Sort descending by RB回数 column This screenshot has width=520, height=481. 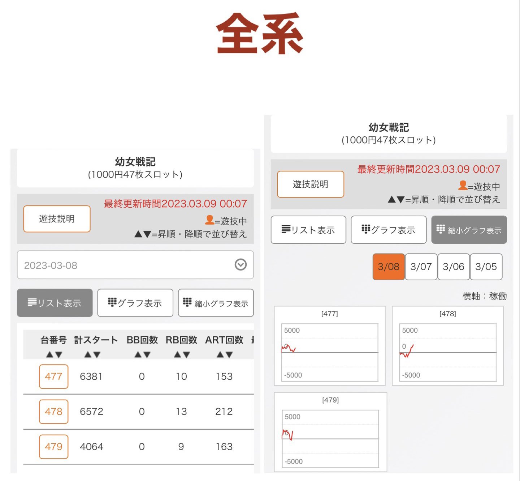186,355
